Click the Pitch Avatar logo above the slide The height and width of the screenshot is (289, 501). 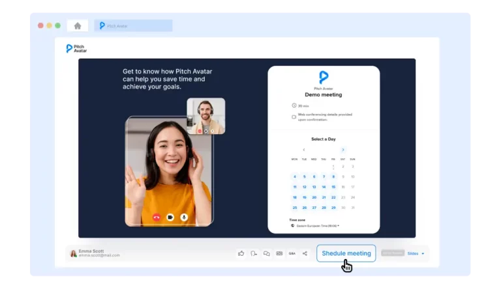(76, 48)
